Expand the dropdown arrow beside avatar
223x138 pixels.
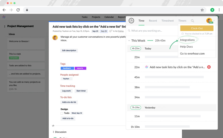click(x=214, y=21)
